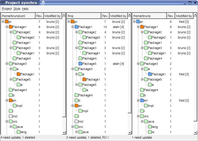Collapse the java folder in /home/bruno panel
Viewport: 198px width, 141px height.
click(x=142, y=121)
